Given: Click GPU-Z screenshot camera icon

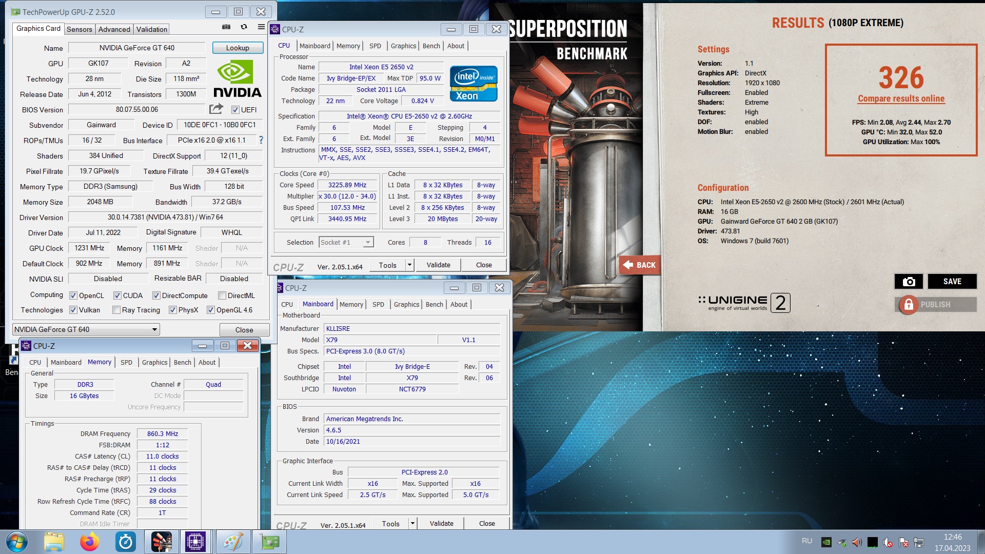Looking at the screenshot, I should (226, 27).
